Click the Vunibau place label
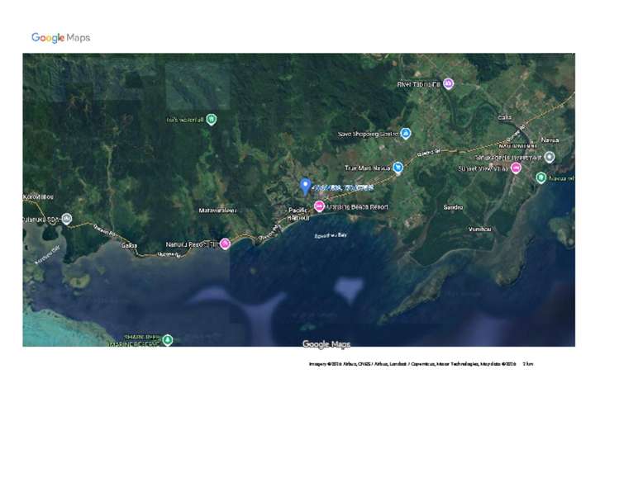This screenshot has width=619, height=478. [479, 230]
